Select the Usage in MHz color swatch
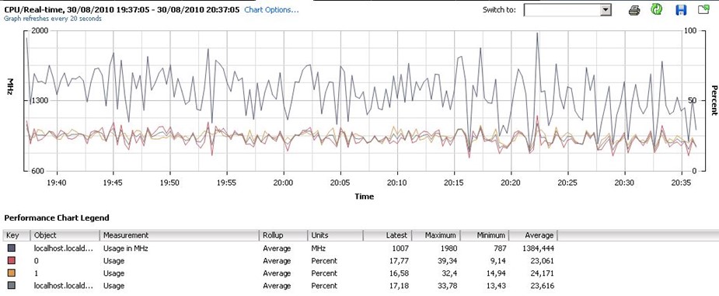719x296 pixels. (12, 249)
